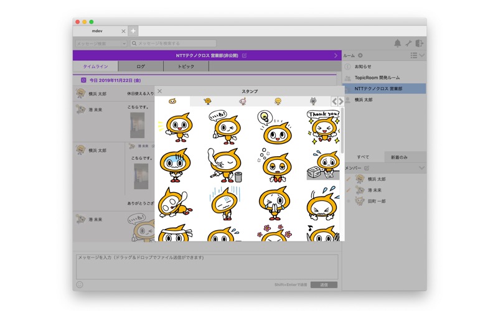The image size is (498, 311).
Task: Go to previous stamp sets
Action: 334,101
